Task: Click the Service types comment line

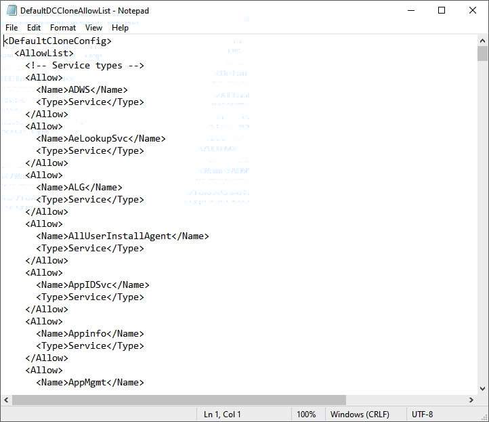Action: tap(85, 66)
